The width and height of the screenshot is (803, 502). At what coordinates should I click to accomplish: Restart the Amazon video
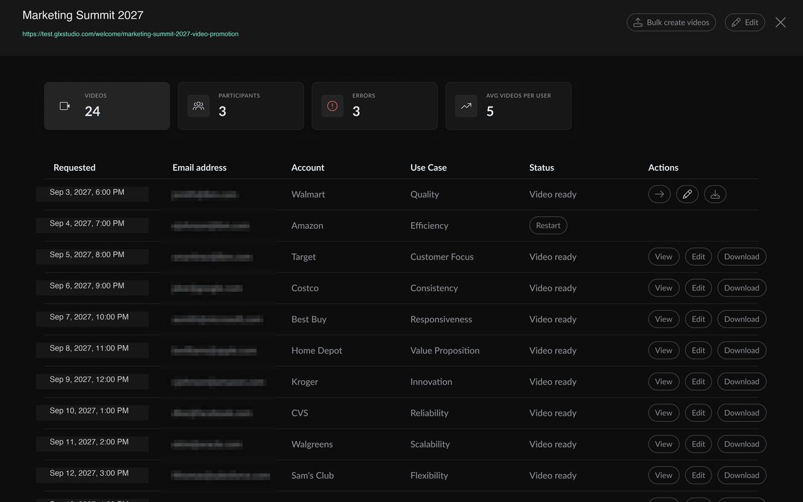[548, 226]
